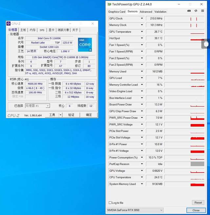Open the GPU Clock sensor dropdown
The height and width of the screenshot is (215, 210).
142,18
